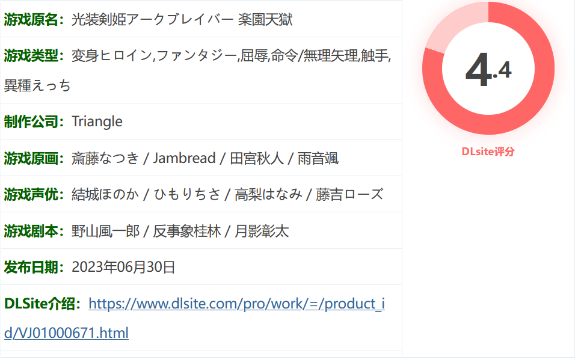The image size is (575, 362).
Task: Click the DLsite评分 label
Action: (488, 152)
